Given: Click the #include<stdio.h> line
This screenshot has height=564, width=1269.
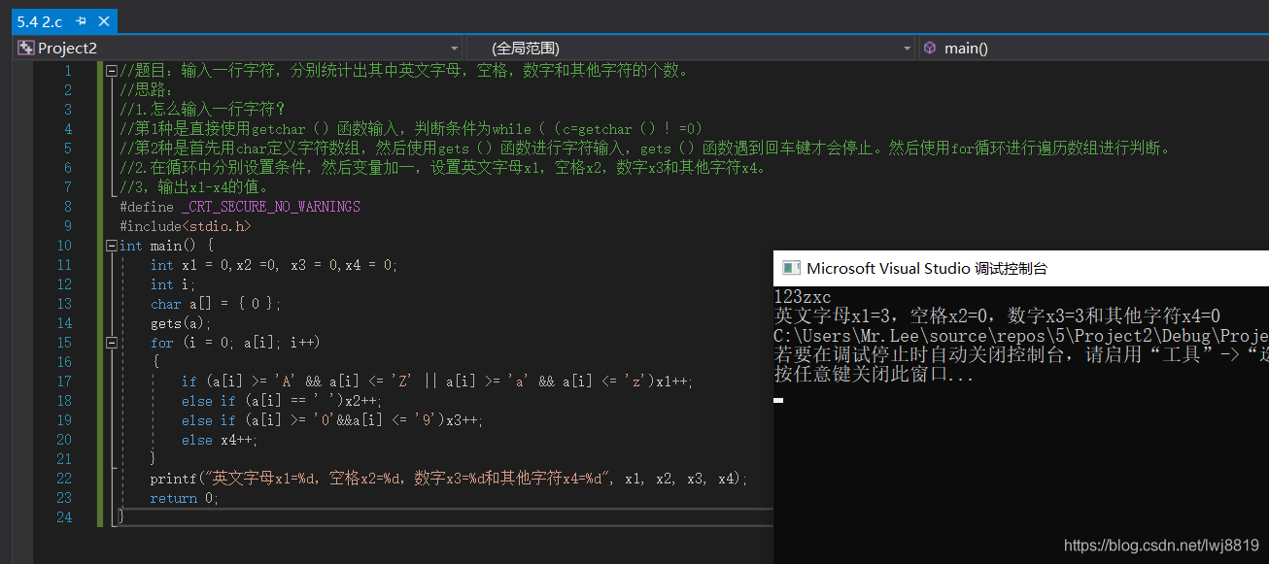Looking at the screenshot, I should 186,226.
